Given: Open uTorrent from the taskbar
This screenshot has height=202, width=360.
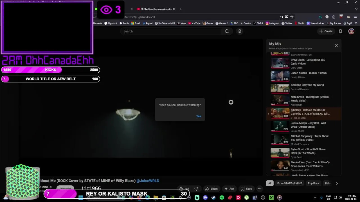Looking at the screenshot, I should (x=246, y=198).
